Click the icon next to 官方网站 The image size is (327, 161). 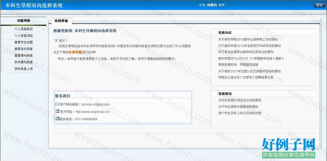pyautogui.click(x=57, y=111)
